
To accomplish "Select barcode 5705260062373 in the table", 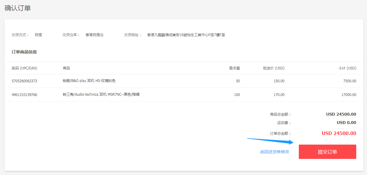I will [25, 81].
